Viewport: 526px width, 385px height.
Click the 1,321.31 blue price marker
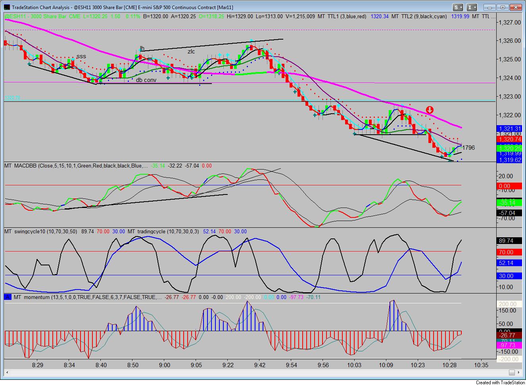(509, 129)
